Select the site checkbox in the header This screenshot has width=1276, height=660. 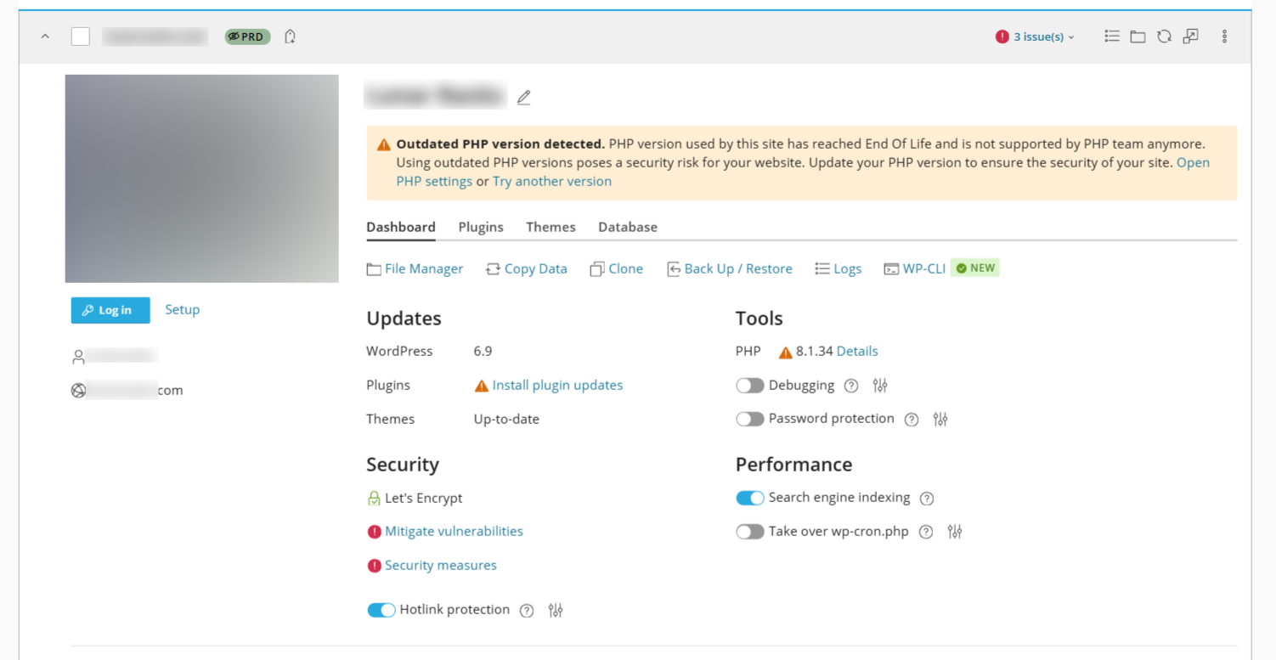point(81,37)
